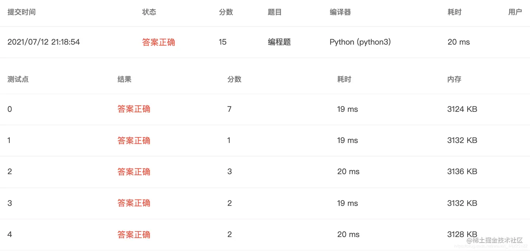
Task: Click memory 3132 KB for test point 3
Action: tap(462, 203)
